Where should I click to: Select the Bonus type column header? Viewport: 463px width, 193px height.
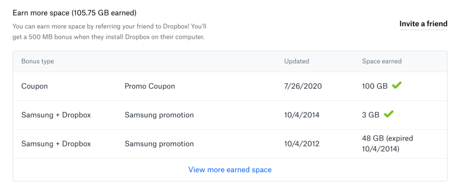click(38, 61)
